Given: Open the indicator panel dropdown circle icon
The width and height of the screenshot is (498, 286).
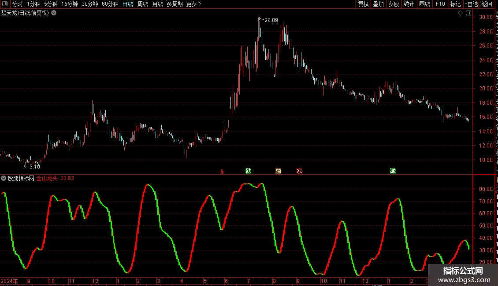Looking at the screenshot, I should click(x=4, y=178).
